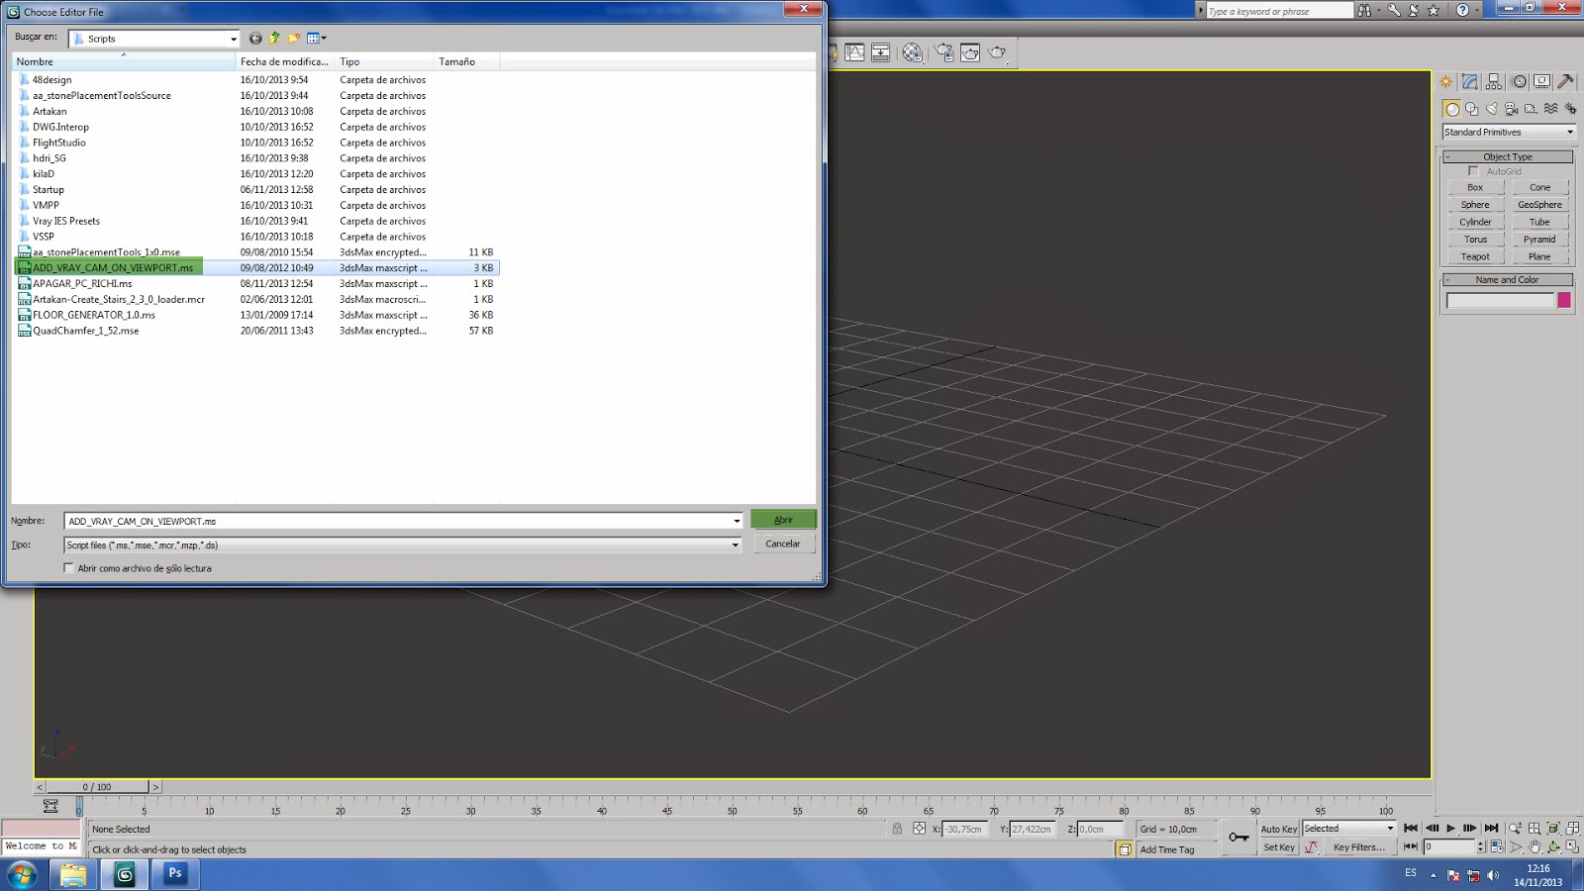Click the large key Set Keys icon

click(1237, 838)
